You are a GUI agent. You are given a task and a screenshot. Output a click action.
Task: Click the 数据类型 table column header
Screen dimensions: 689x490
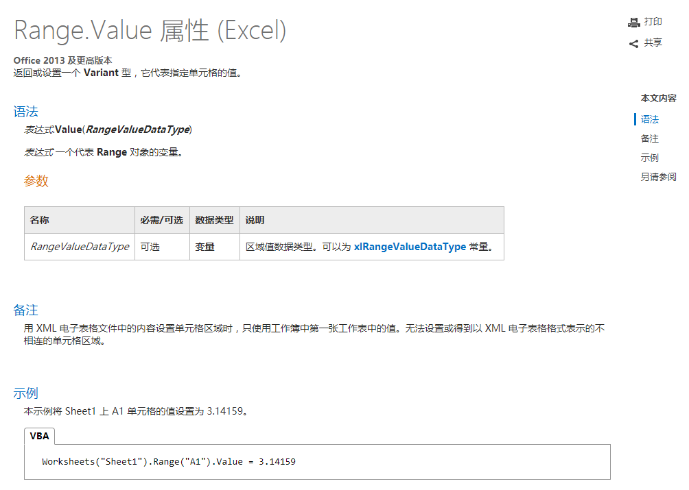click(214, 220)
